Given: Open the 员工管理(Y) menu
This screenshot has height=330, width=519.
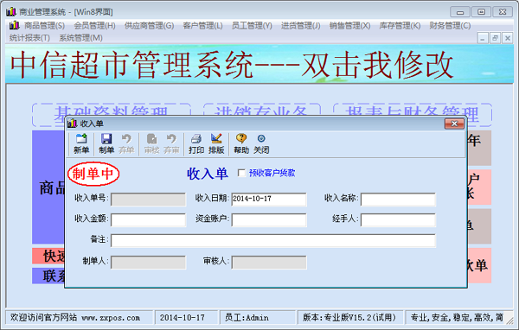Looking at the screenshot, I should [252, 25].
